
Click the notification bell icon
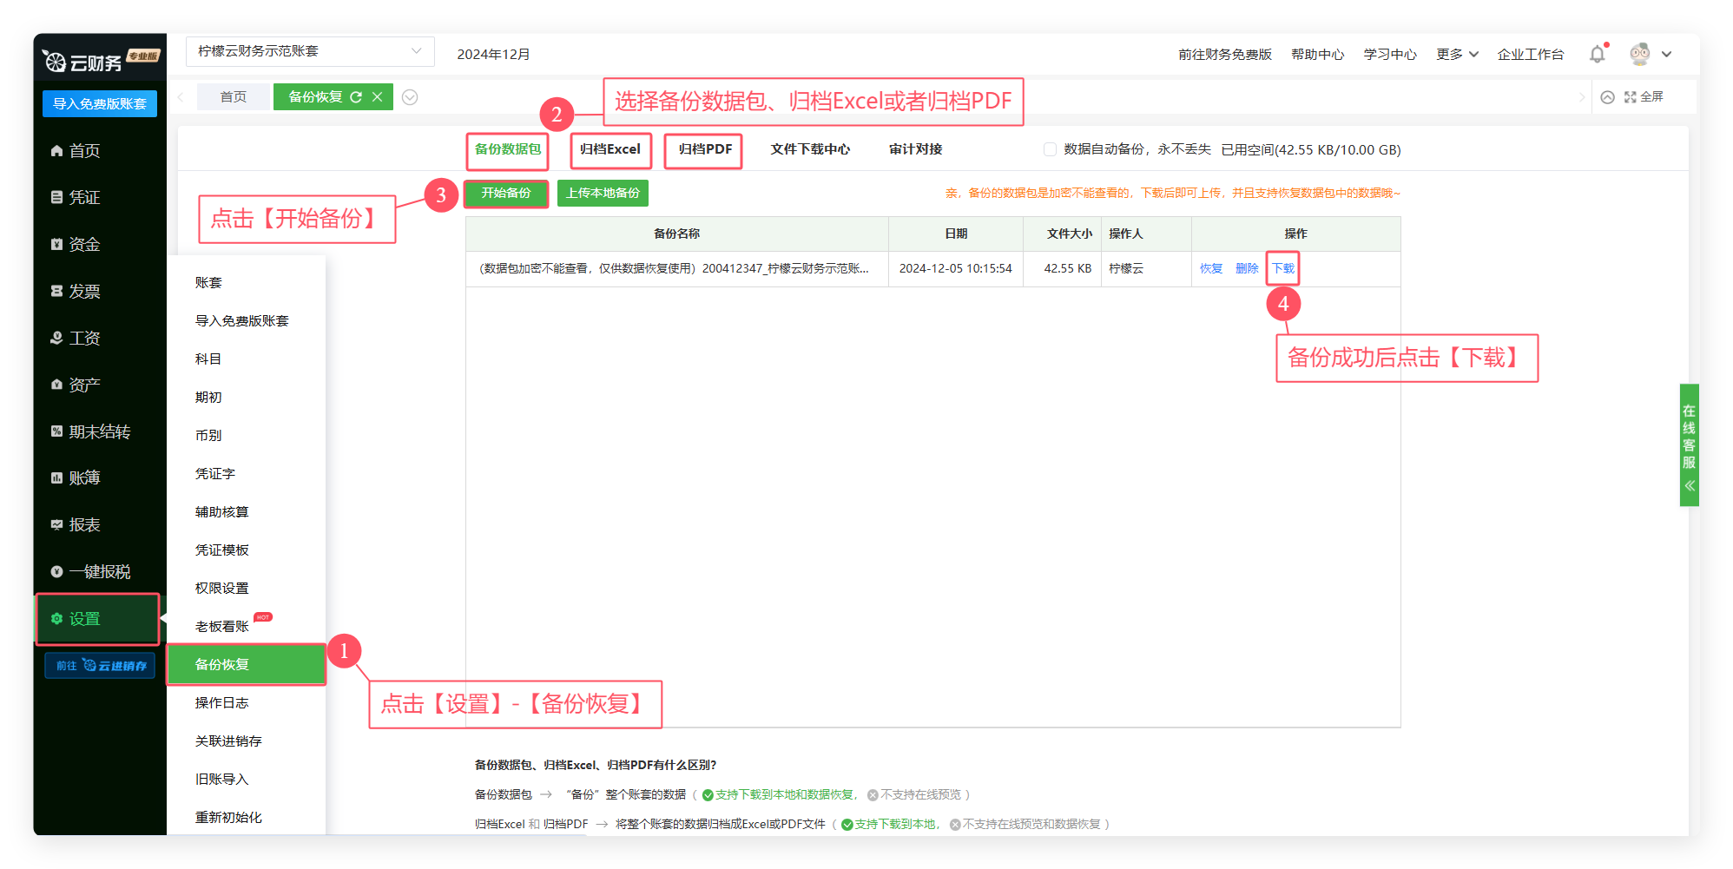pos(1597,55)
